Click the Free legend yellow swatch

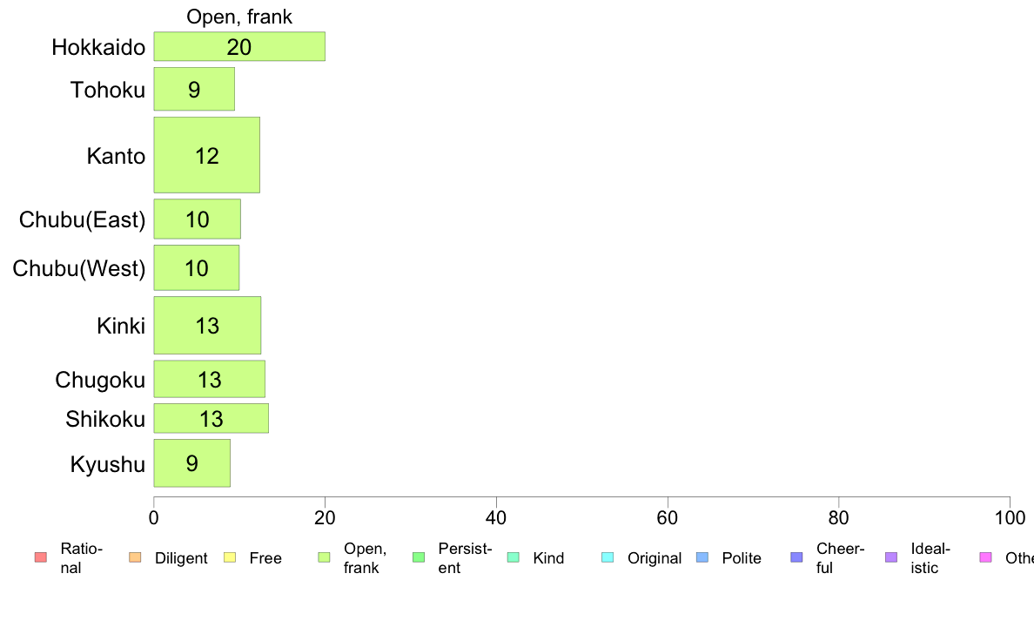coord(230,557)
